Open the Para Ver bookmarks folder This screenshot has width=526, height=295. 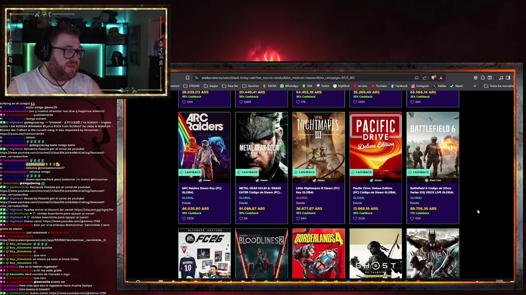[x=230, y=86]
